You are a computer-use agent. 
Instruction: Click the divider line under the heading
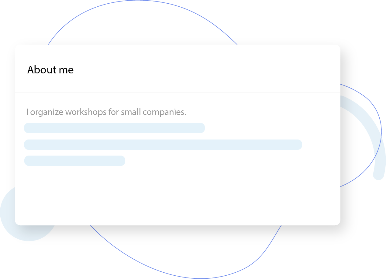pyautogui.click(x=177, y=92)
